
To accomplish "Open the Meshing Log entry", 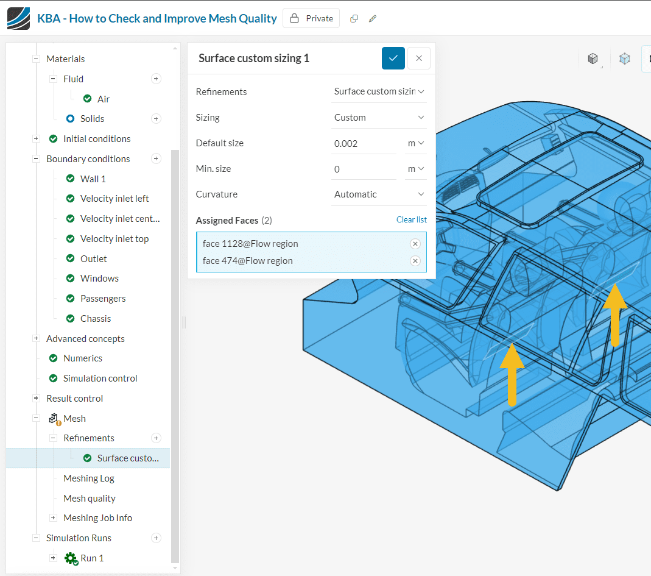I will [x=89, y=478].
